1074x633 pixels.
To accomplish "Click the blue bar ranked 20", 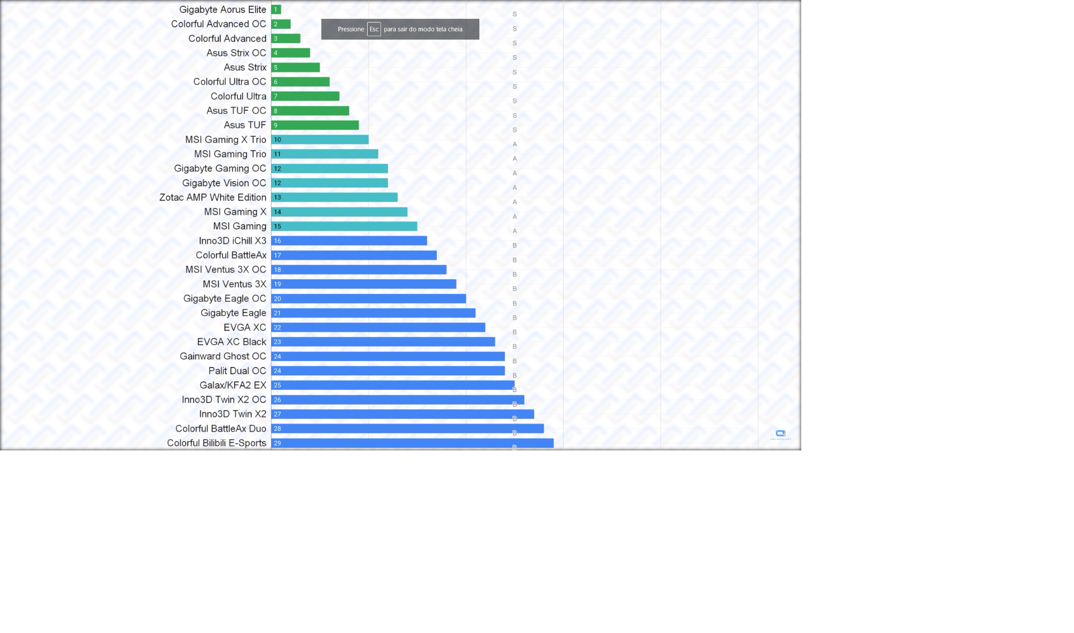I will [369, 299].
